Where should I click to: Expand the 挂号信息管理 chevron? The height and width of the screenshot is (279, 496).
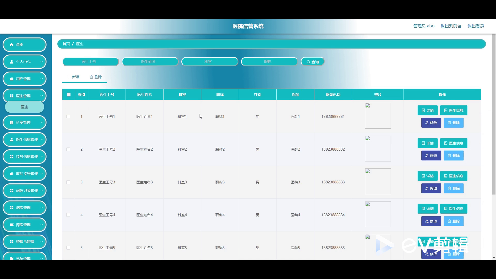click(42, 157)
